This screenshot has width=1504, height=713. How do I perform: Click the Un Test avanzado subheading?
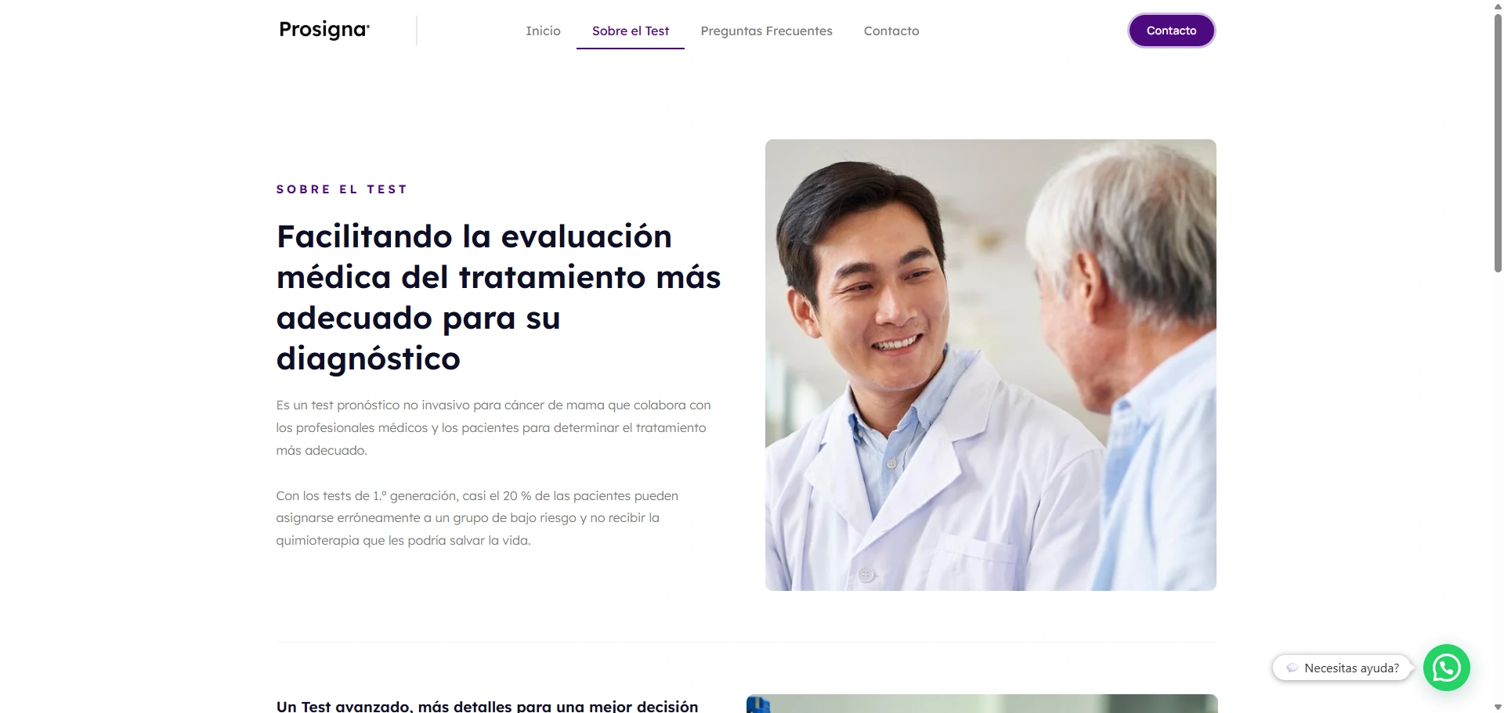tap(487, 706)
